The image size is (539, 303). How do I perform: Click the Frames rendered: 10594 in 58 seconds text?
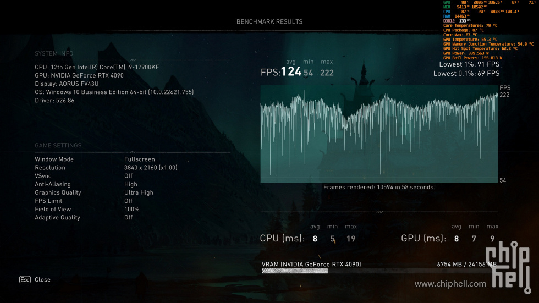point(379,187)
